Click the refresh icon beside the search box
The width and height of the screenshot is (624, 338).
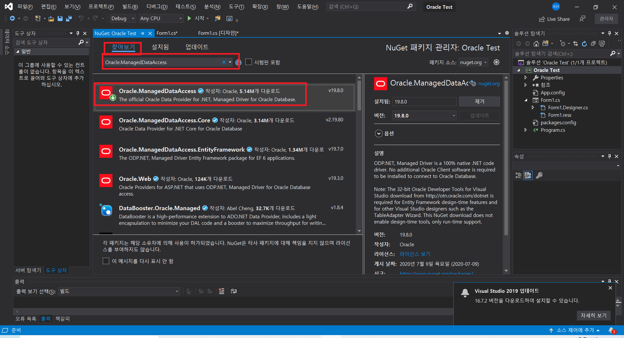point(238,62)
